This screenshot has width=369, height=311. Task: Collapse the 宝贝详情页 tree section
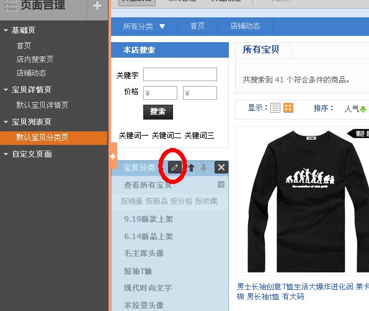tap(6, 90)
